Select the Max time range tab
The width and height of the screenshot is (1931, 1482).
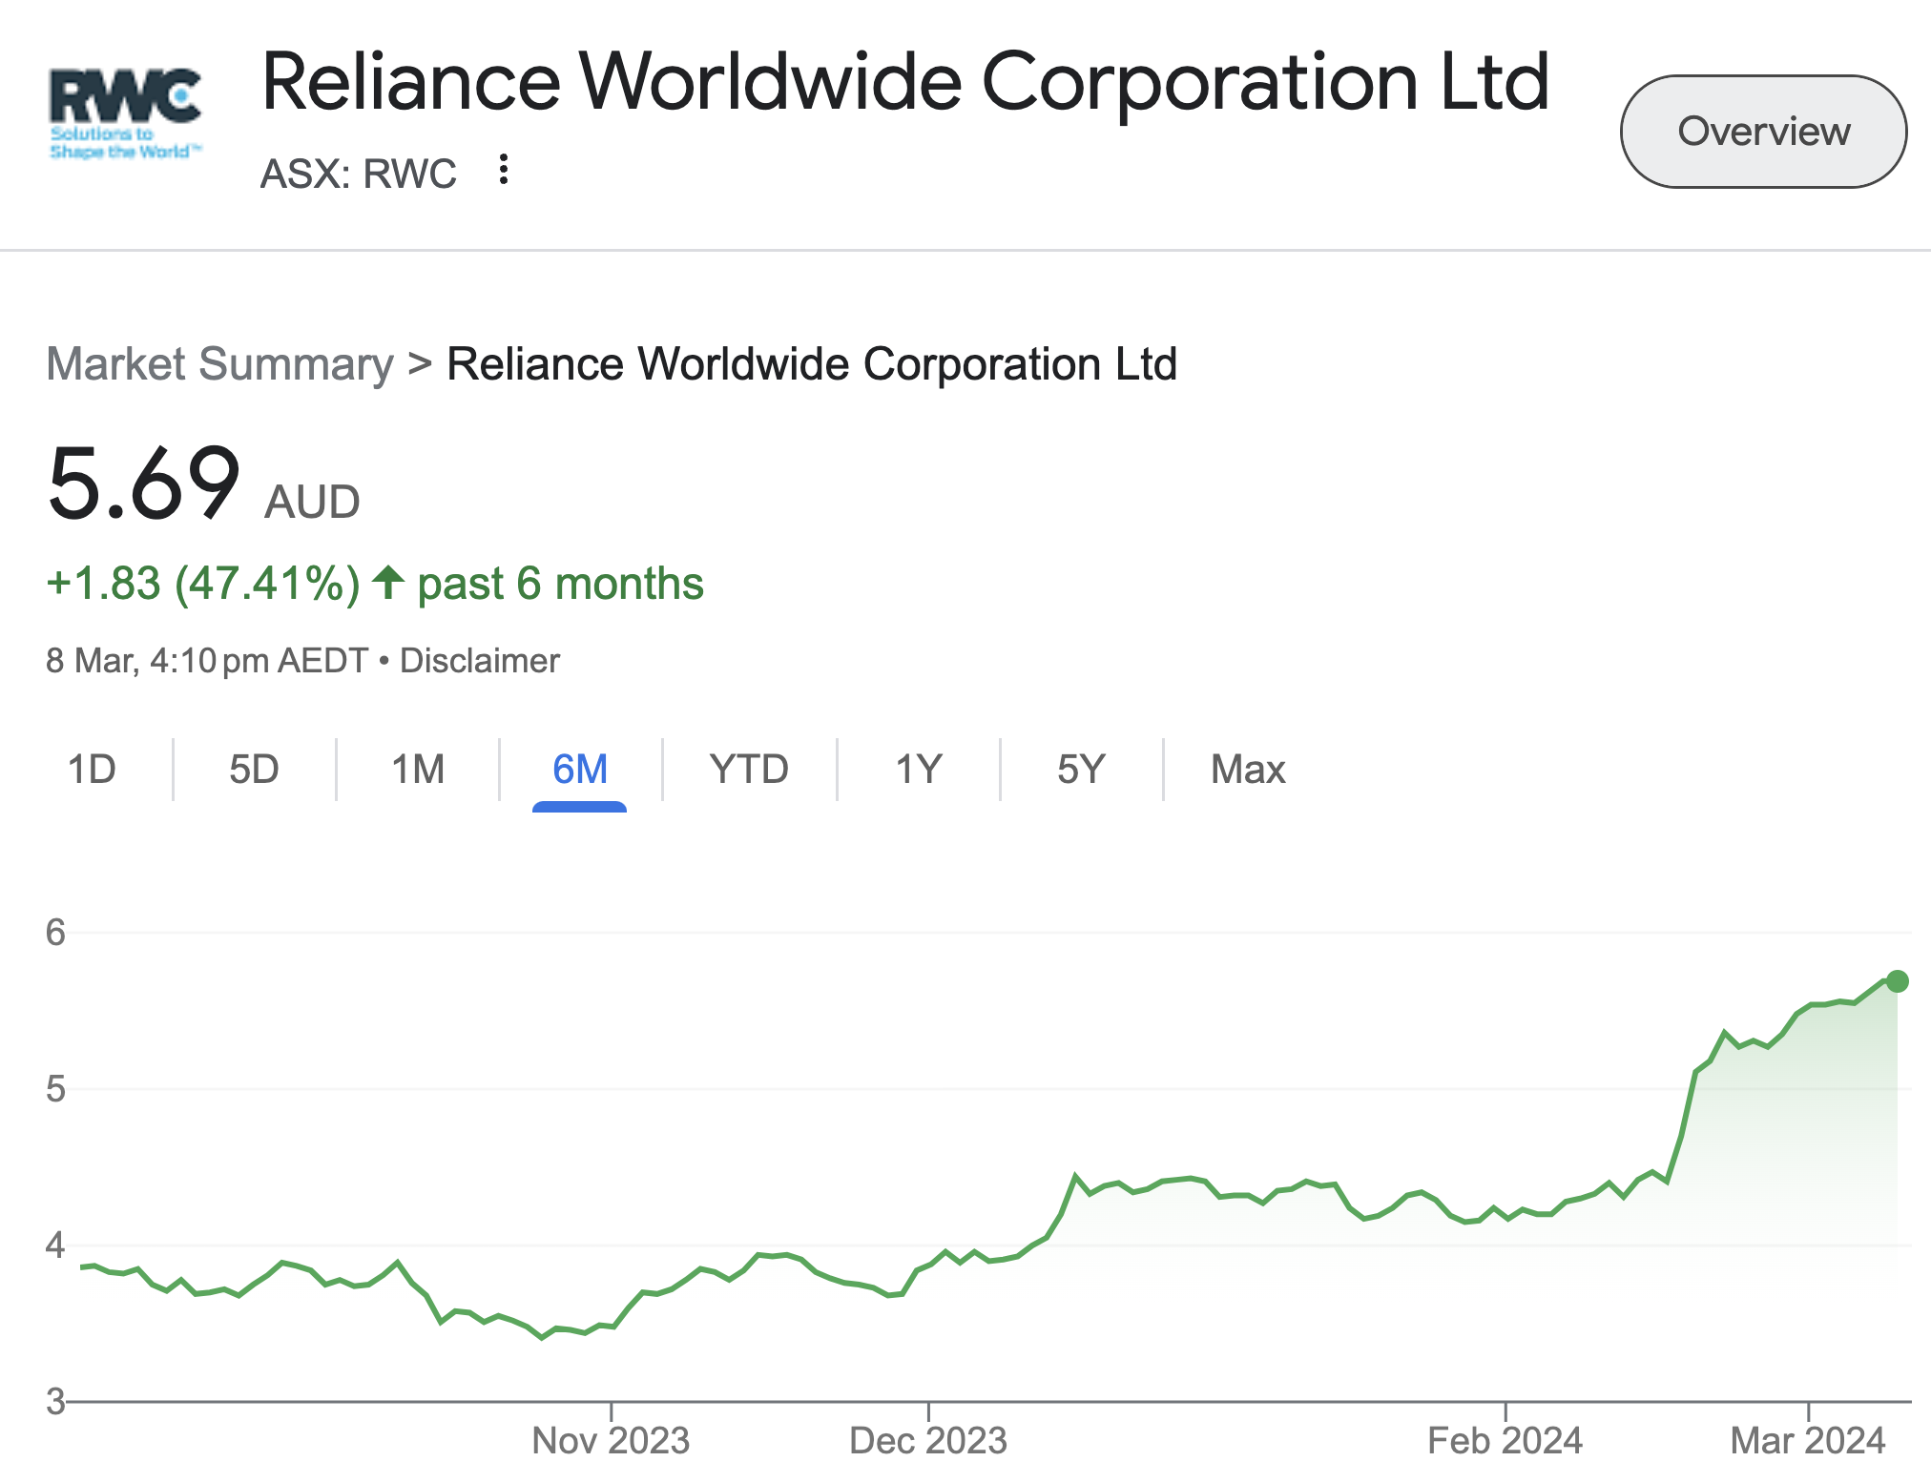pos(1247,769)
